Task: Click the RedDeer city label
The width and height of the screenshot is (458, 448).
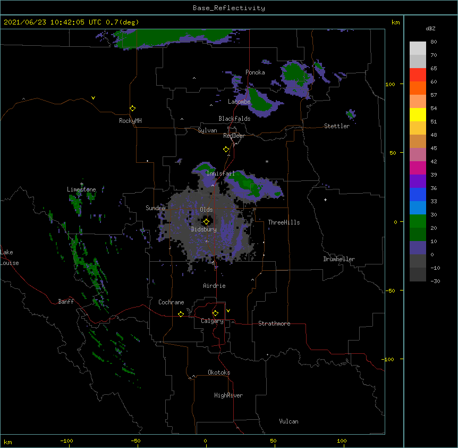Action: pyautogui.click(x=234, y=136)
